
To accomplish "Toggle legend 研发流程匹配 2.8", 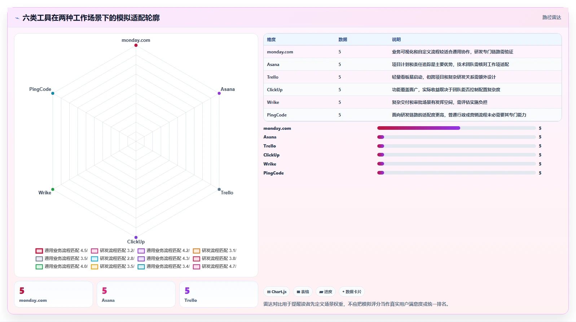I will click(x=113, y=259).
